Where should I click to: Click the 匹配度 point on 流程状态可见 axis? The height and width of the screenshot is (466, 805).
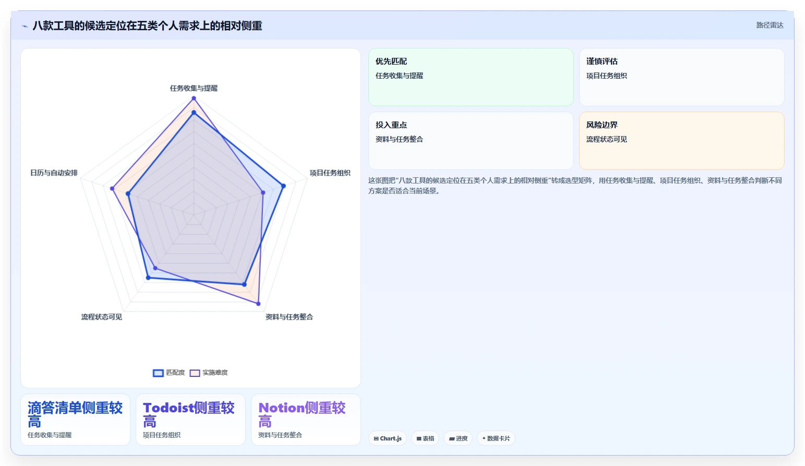pyautogui.click(x=148, y=278)
